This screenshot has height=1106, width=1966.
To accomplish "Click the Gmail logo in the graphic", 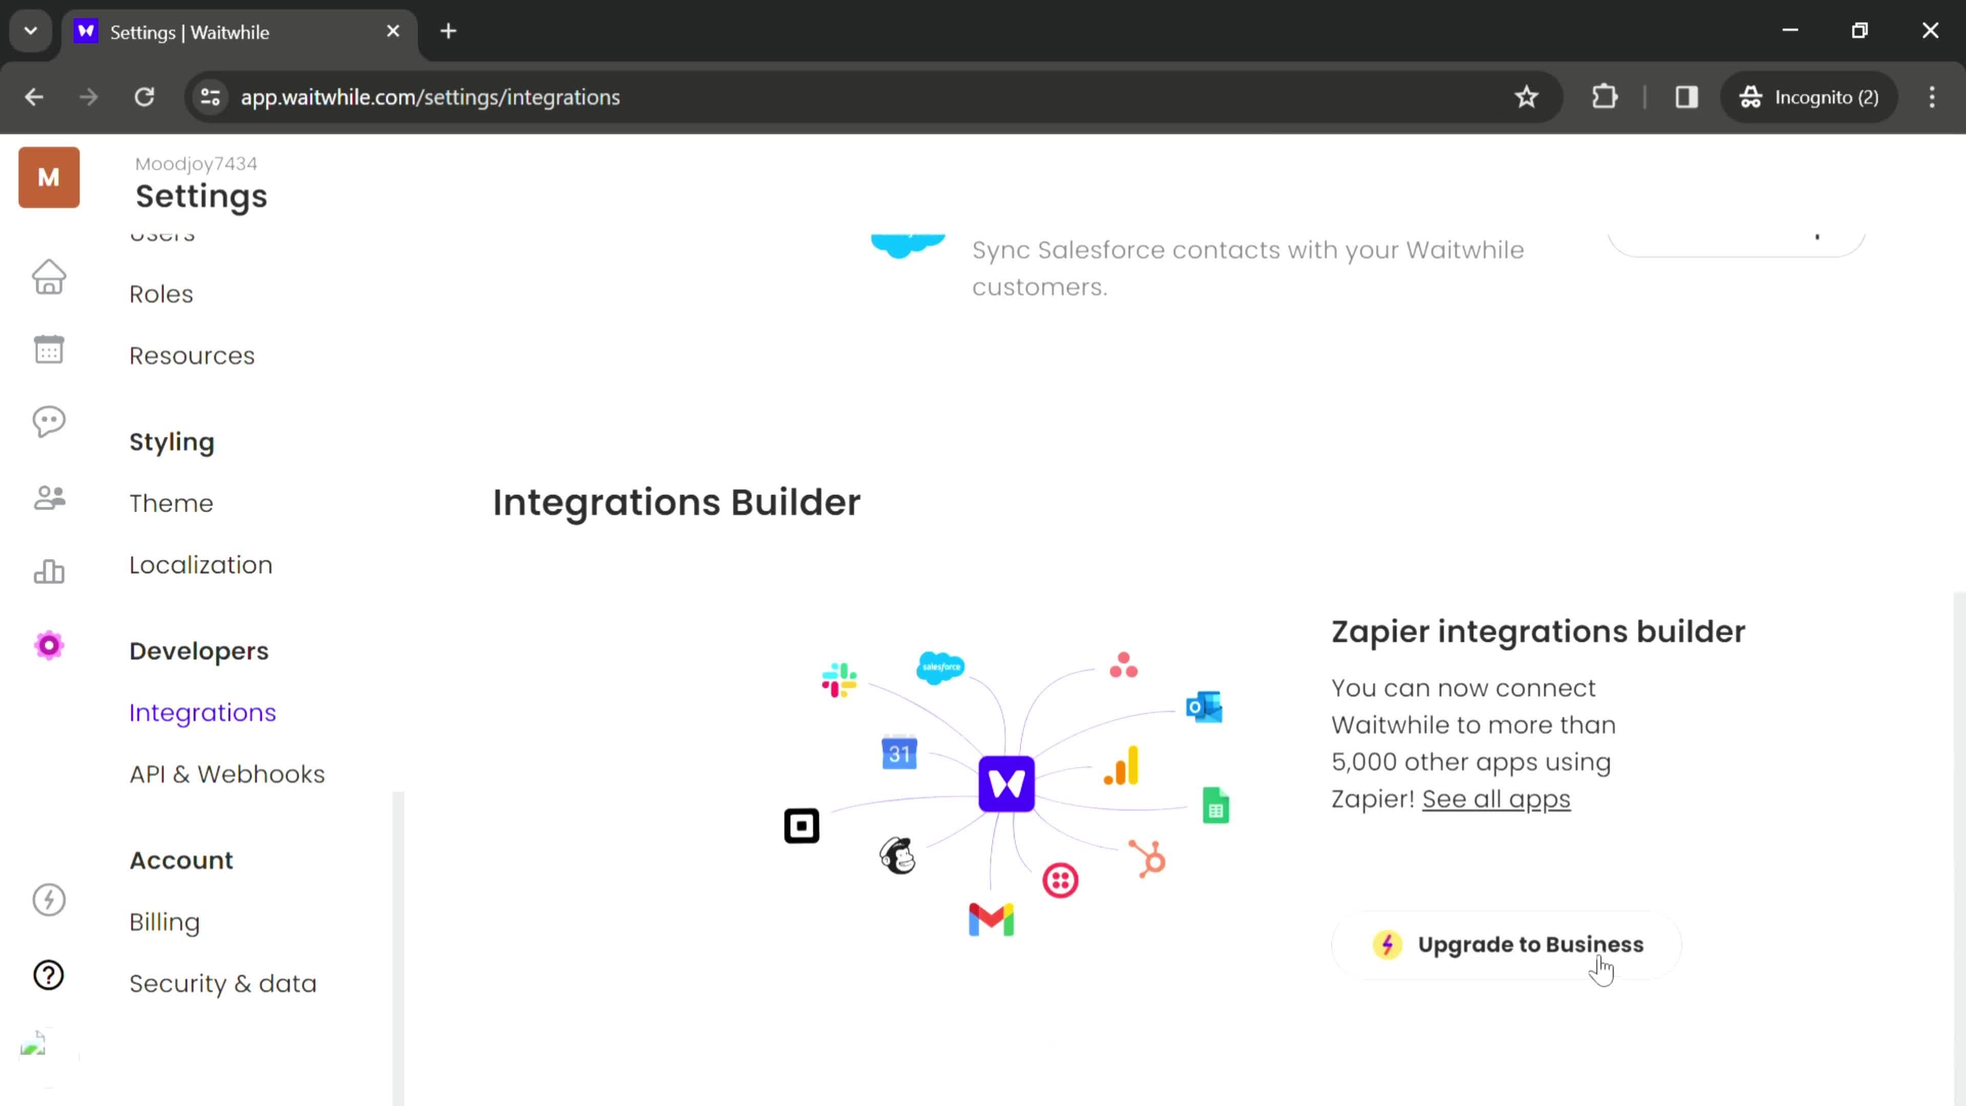I will point(991,920).
